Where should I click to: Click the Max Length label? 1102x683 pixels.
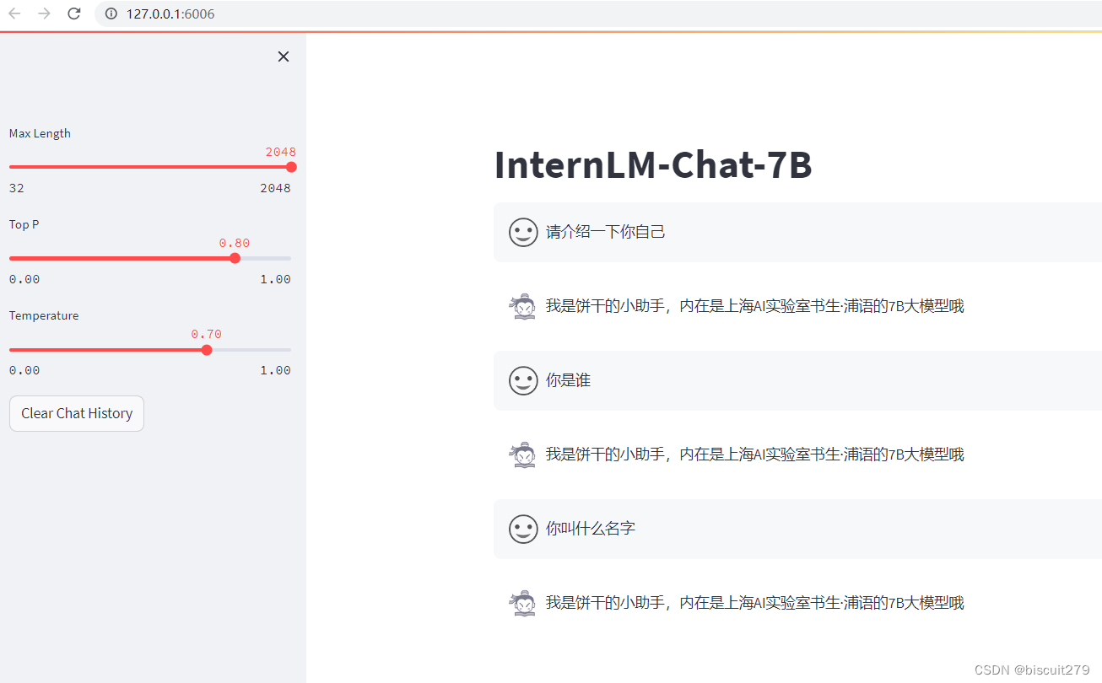point(40,133)
